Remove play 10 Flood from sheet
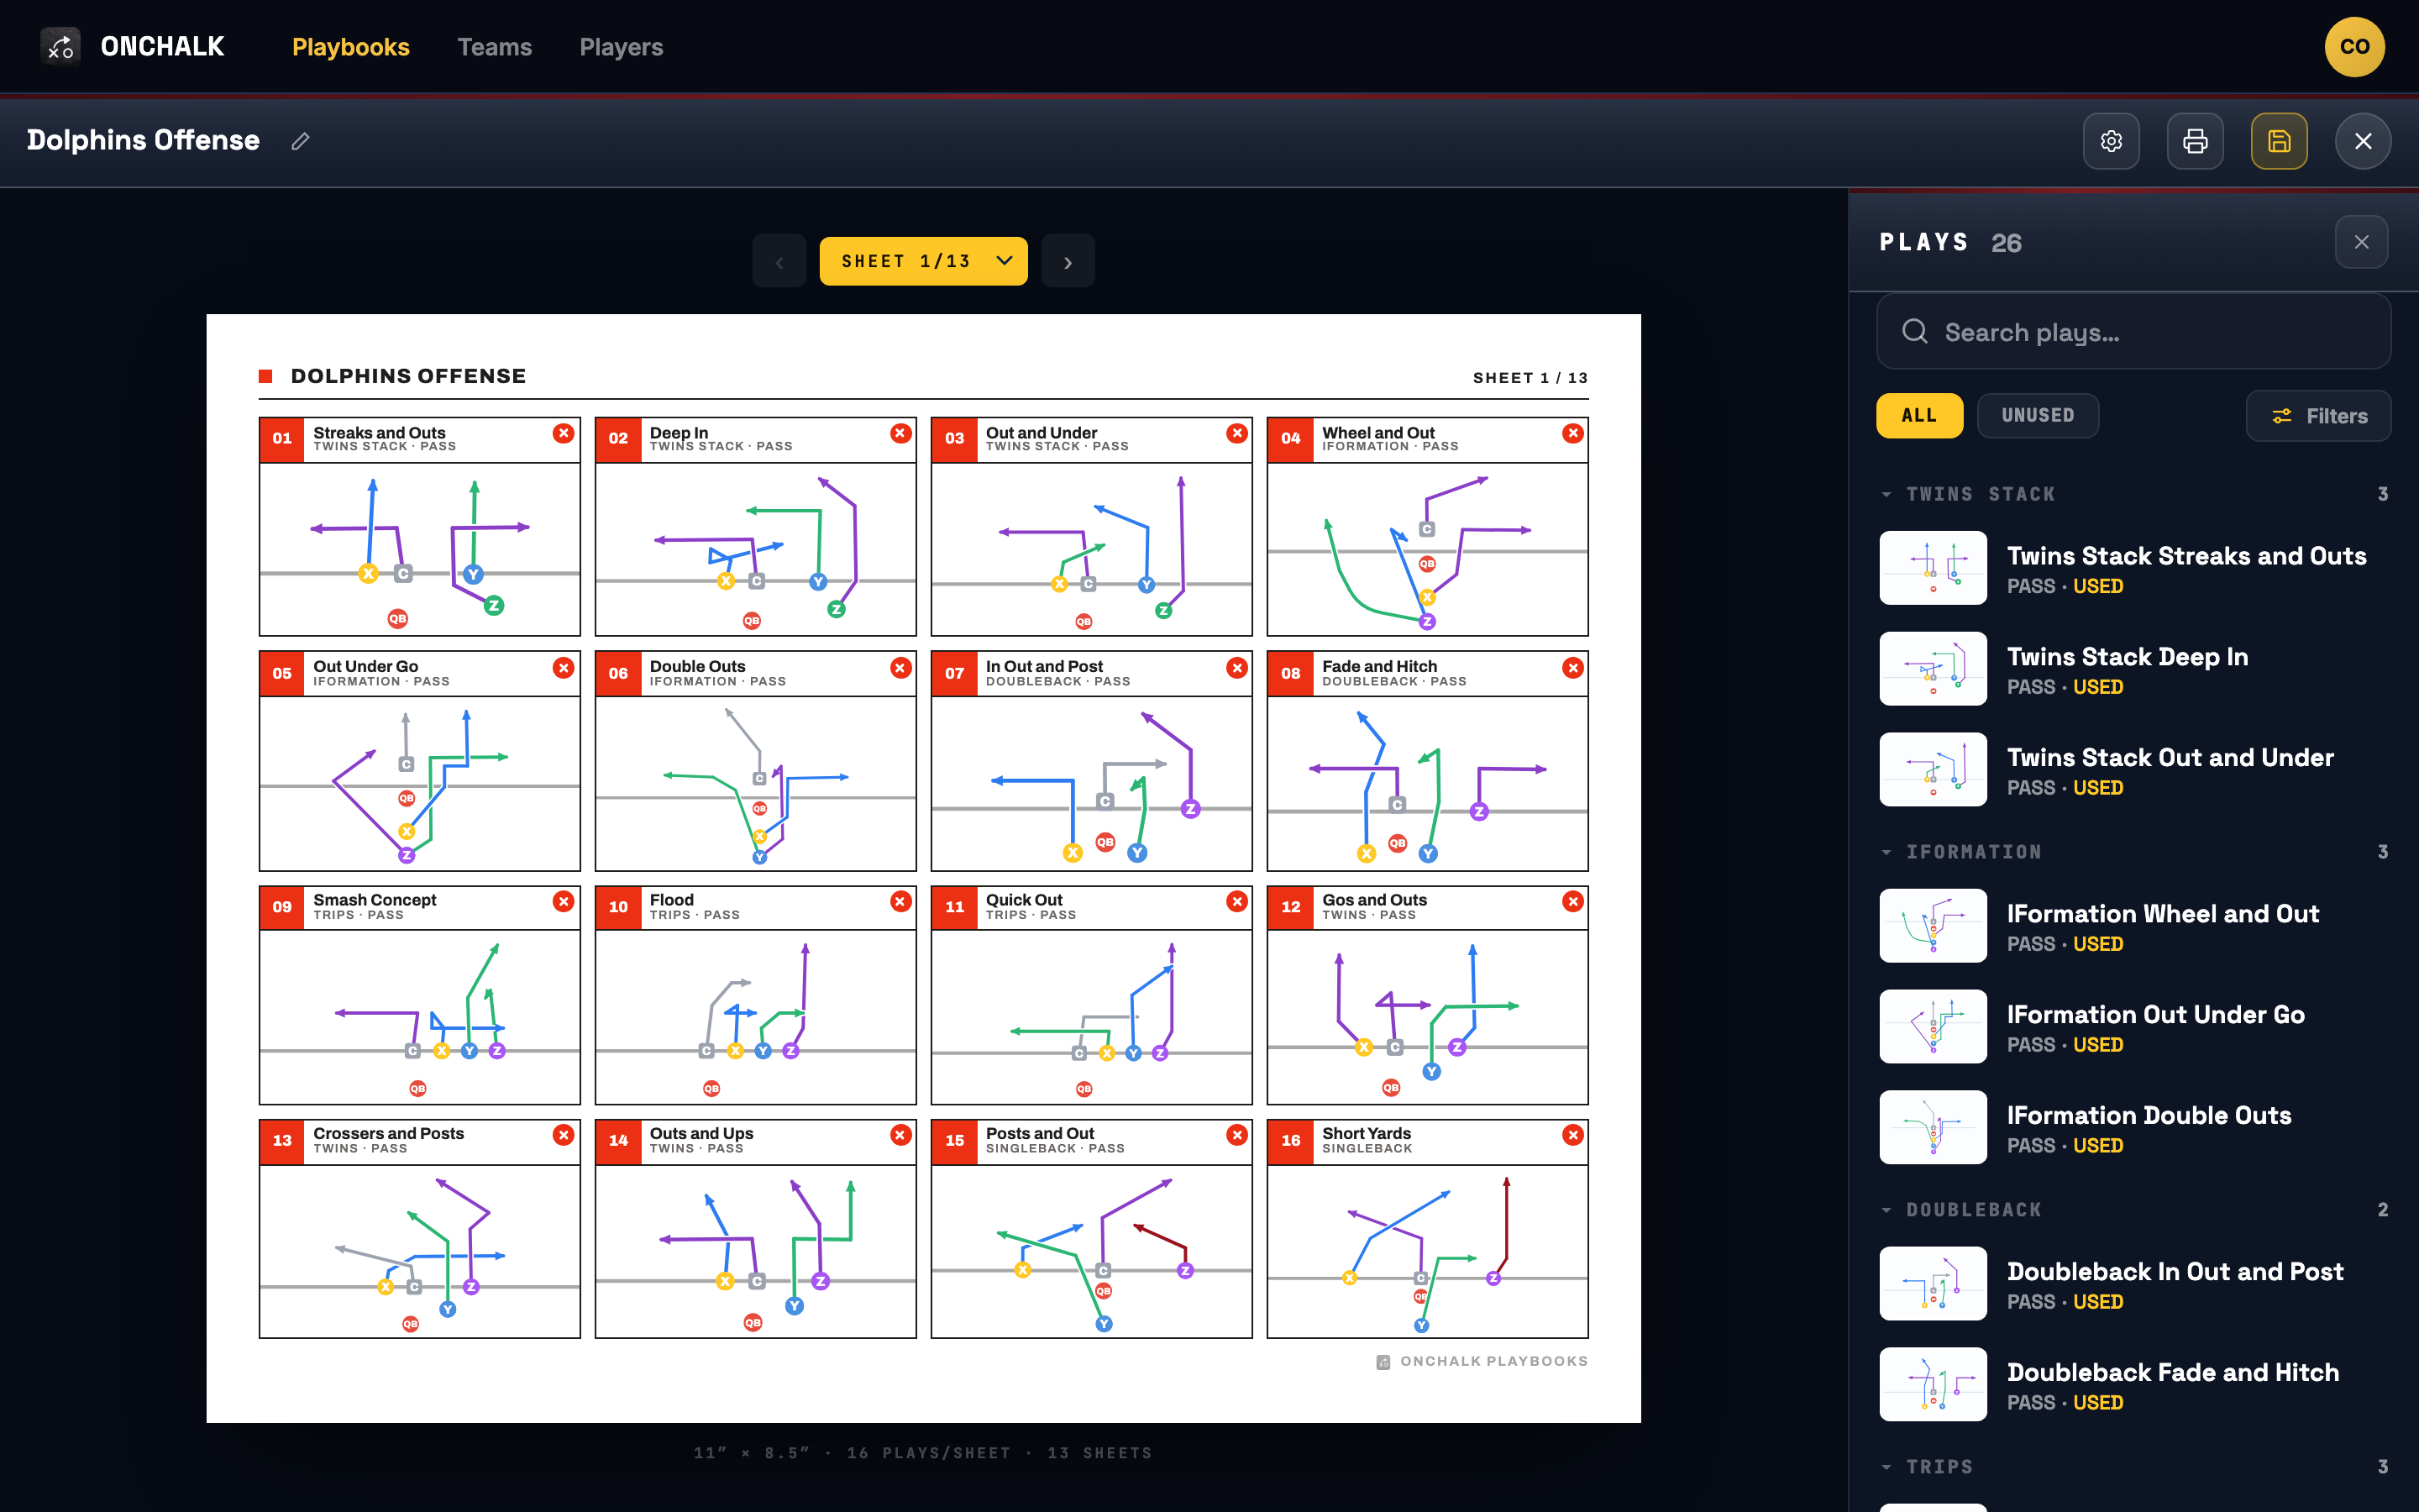 (900, 901)
